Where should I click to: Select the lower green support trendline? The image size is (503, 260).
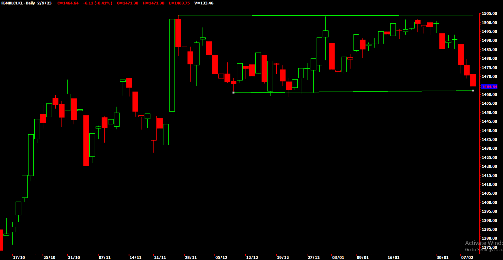click(353, 92)
